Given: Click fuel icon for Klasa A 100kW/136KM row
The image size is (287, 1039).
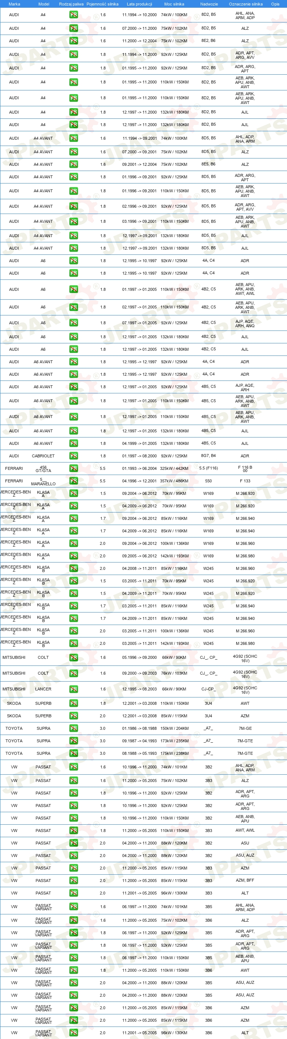Looking at the screenshot, I should pos(74,543).
